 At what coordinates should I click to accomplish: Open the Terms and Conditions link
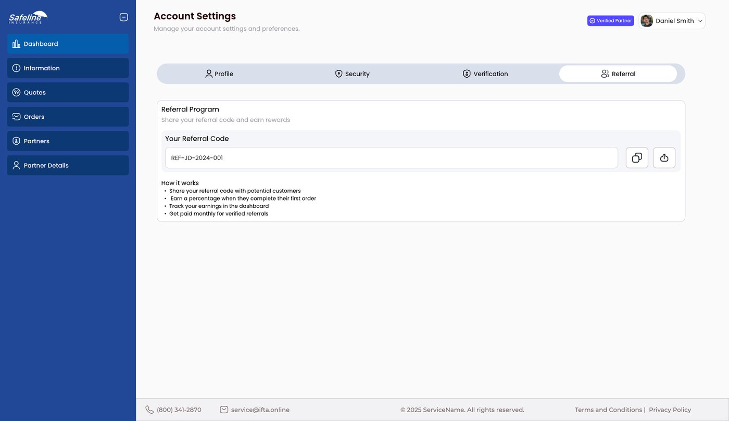[x=608, y=410]
